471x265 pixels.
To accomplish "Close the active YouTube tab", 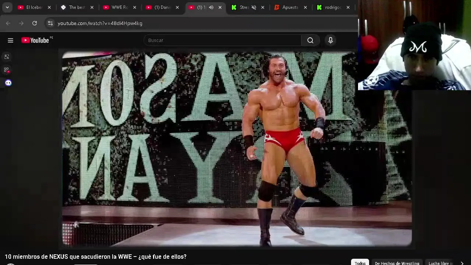I will tap(220, 7).
